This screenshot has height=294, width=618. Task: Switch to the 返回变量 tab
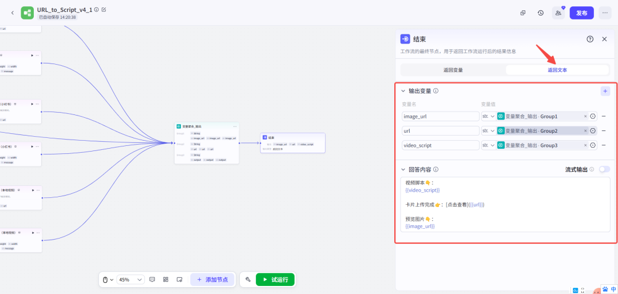click(x=453, y=70)
